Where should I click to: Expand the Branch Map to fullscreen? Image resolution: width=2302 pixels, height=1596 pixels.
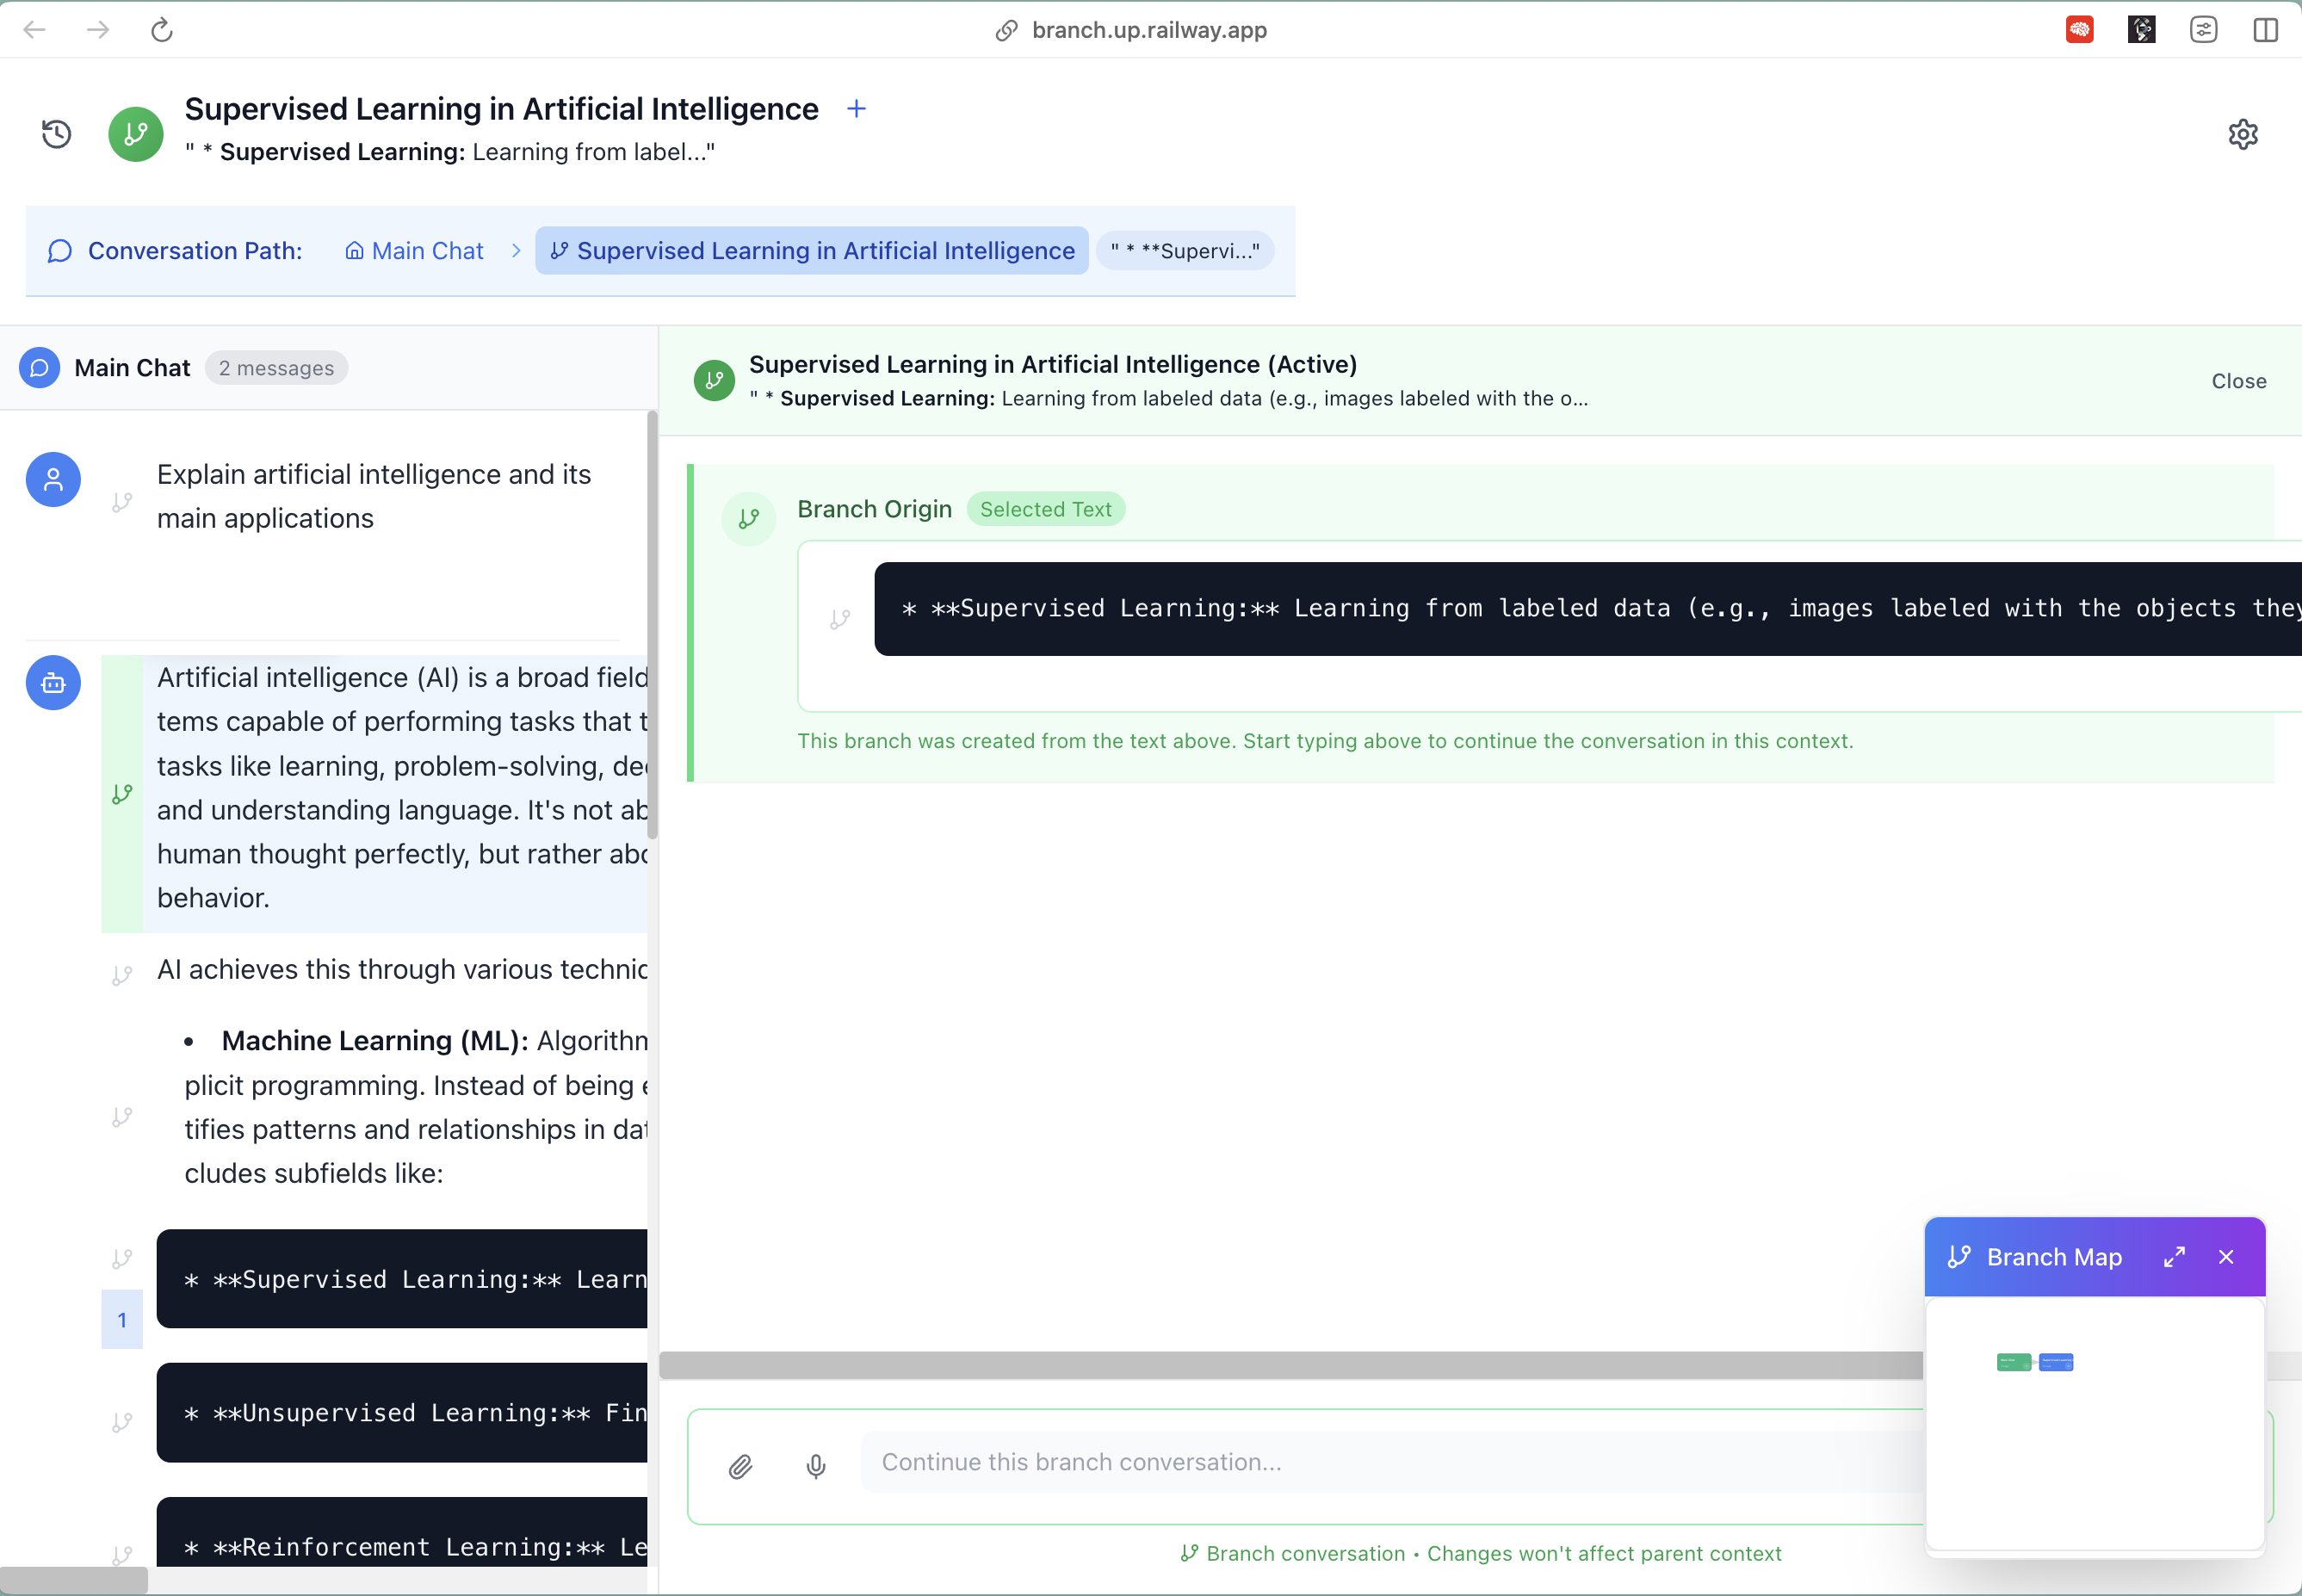tap(2174, 1257)
